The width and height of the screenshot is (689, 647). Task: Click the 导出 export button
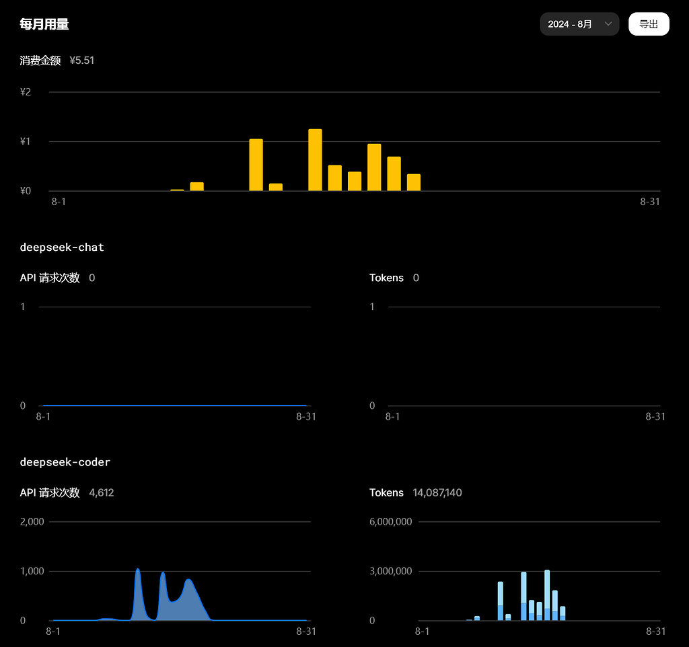pos(649,24)
